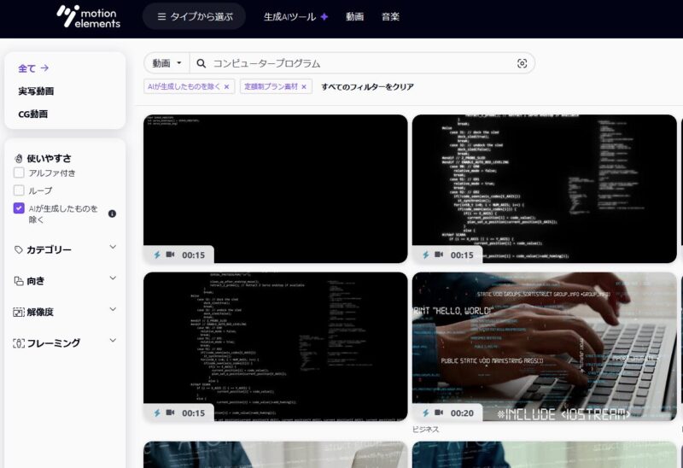
Task: Click すべてのフィルターをクリア link
Action: click(x=367, y=86)
